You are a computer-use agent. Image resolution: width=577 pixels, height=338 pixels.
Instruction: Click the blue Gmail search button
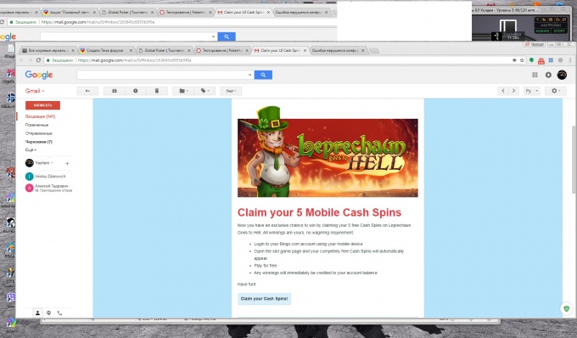click(263, 75)
